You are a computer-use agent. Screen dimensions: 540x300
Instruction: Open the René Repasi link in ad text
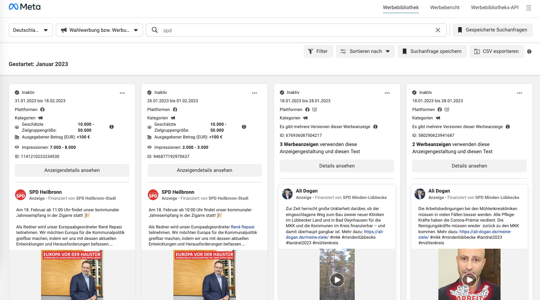pyautogui.click(x=243, y=227)
